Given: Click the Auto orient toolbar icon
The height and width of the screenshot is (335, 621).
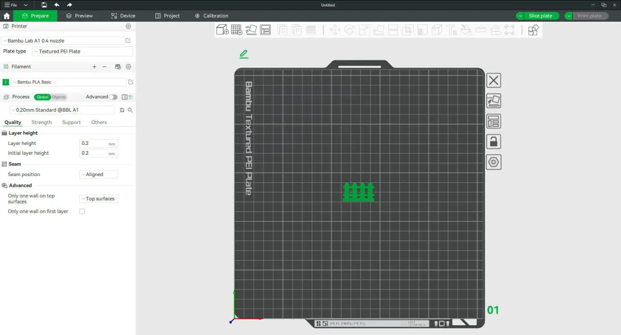Looking at the screenshot, I should point(251,30).
